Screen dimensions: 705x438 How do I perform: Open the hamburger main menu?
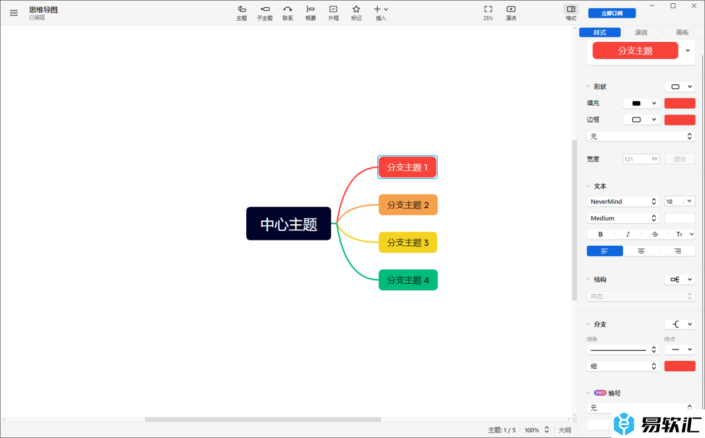click(x=14, y=13)
